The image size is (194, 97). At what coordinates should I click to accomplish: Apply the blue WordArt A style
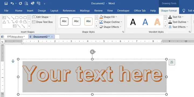(145, 22)
